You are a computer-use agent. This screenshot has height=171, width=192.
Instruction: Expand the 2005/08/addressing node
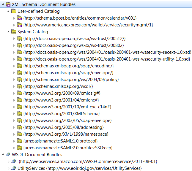click(14, 128)
